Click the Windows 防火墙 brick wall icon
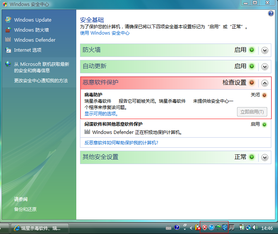278x234 pixels. pos(8,30)
